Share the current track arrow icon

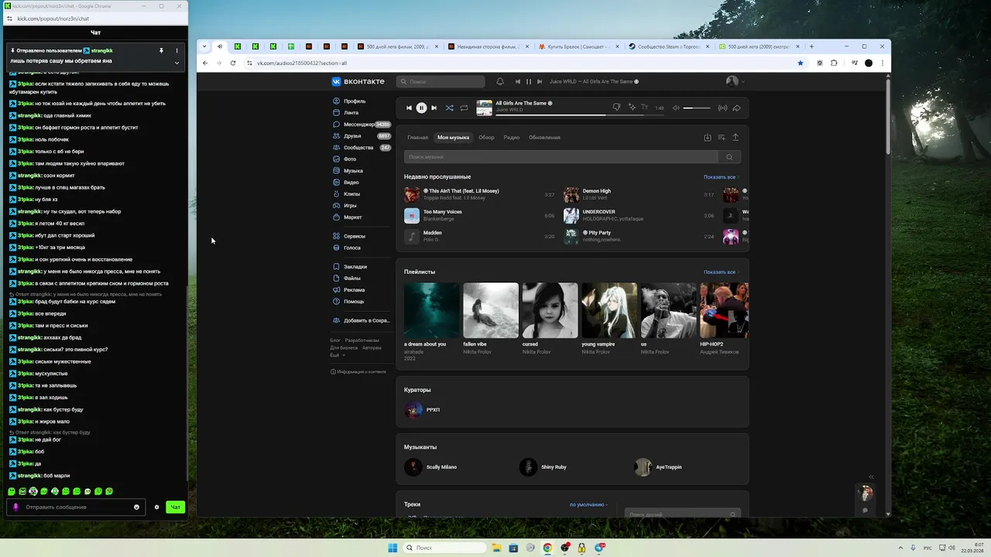click(736, 108)
